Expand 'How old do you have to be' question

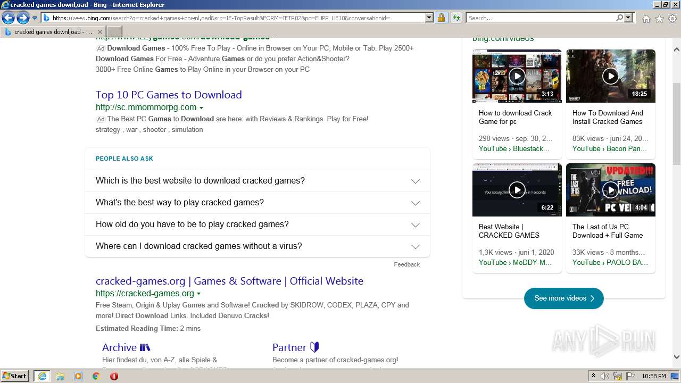pos(258,224)
